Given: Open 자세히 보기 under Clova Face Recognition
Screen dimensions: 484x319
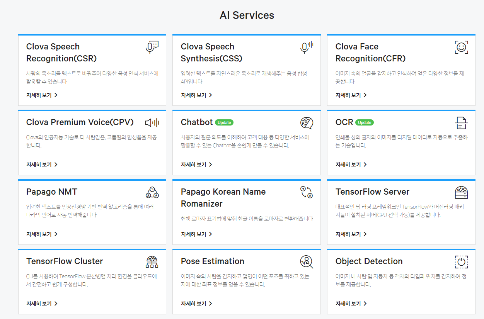Looking at the screenshot, I should click(x=351, y=95).
